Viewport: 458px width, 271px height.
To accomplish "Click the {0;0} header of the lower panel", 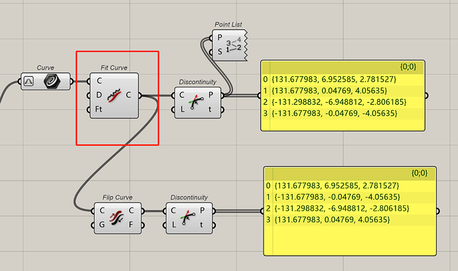I will point(419,174).
